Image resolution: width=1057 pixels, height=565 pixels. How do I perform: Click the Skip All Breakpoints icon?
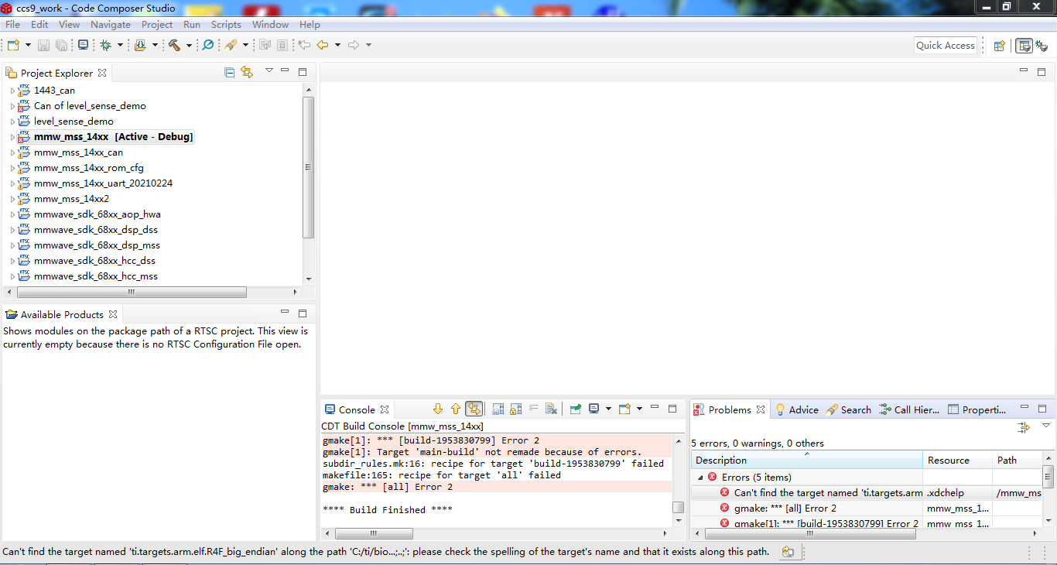[x=208, y=45]
